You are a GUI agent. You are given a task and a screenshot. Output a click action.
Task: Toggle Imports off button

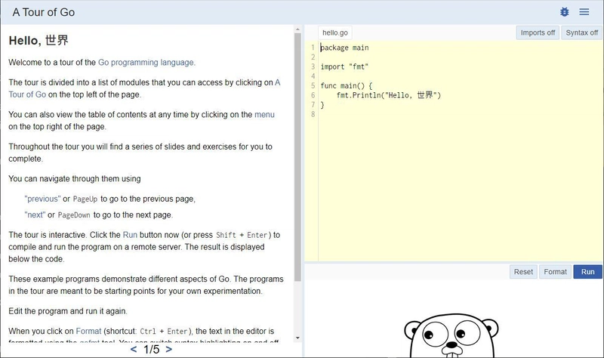[x=538, y=32]
